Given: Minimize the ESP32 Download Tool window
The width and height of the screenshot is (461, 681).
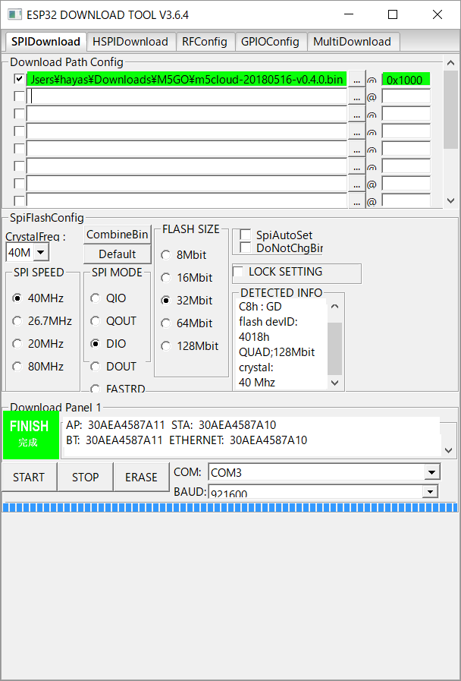Looking at the screenshot, I should [349, 14].
